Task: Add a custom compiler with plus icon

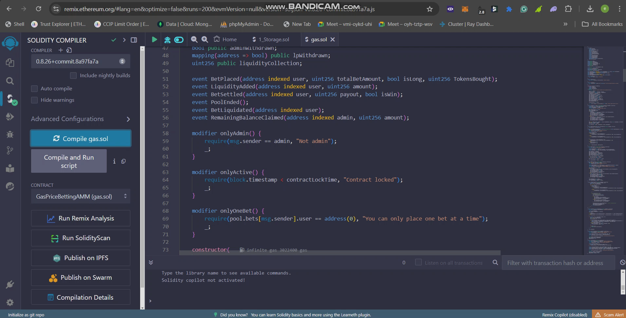Action: [x=61, y=50]
